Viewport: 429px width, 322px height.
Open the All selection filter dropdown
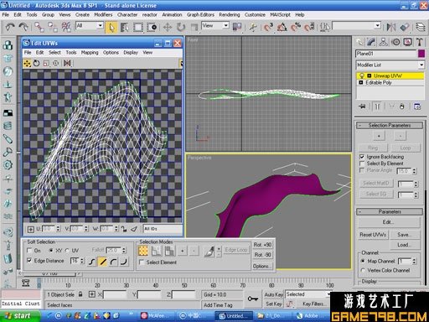pos(90,26)
